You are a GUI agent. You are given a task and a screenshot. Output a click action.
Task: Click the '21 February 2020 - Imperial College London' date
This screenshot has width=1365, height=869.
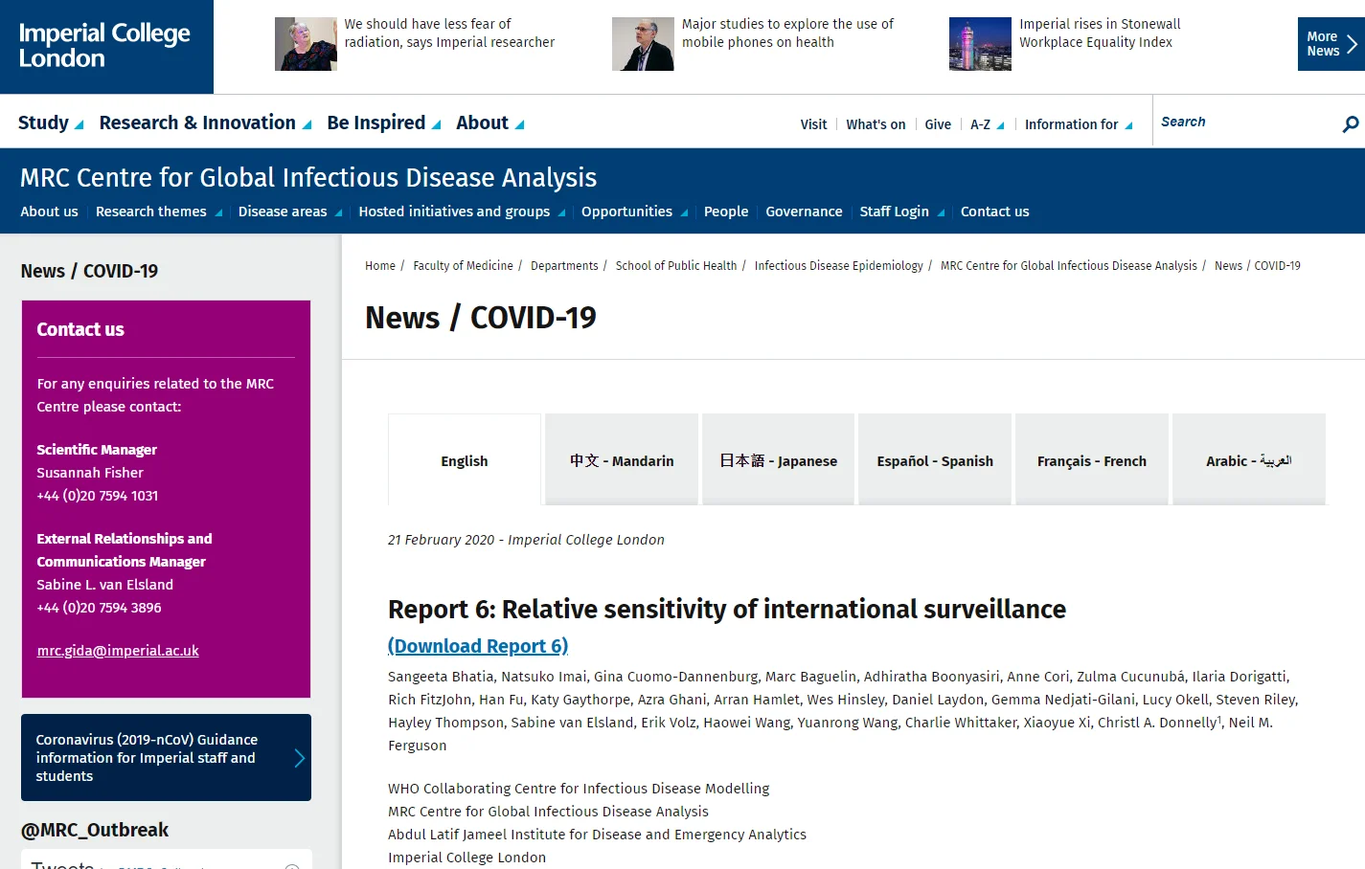[x=526, y=540]
